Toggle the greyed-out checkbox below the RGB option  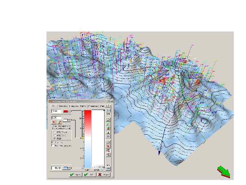coord(53,143)
